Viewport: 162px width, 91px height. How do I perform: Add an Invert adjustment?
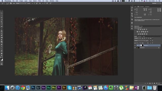138,34
